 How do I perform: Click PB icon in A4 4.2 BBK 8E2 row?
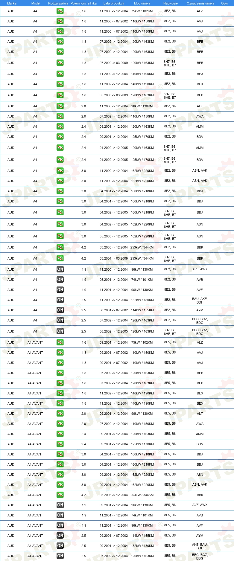coord(60,247)
